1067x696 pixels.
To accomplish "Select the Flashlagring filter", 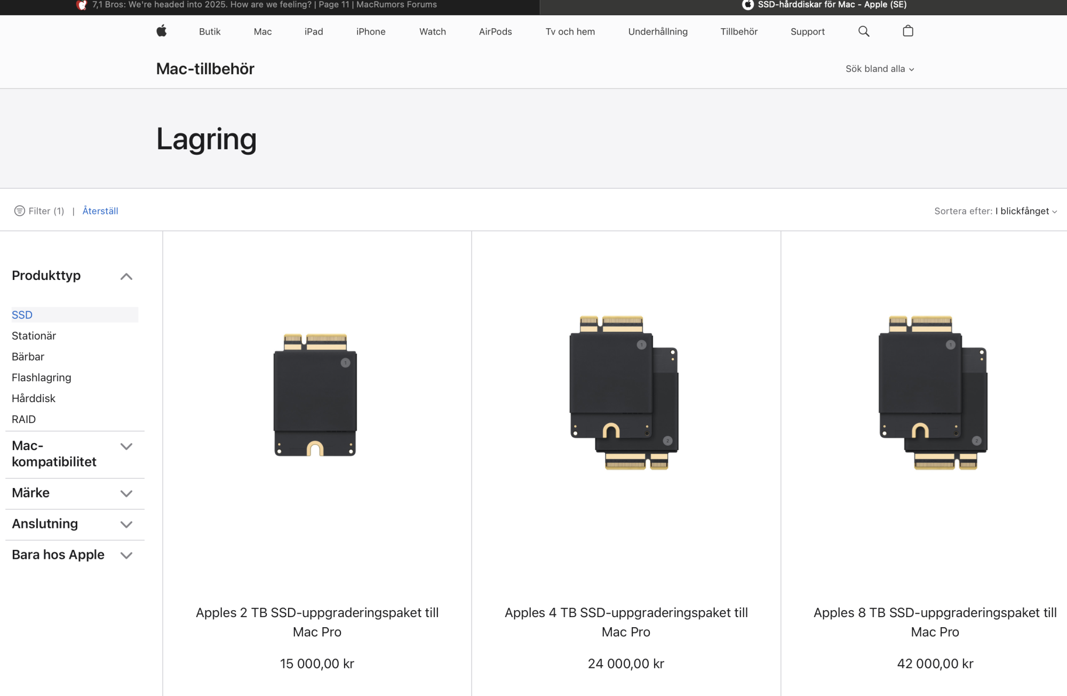I will point(41,377).
